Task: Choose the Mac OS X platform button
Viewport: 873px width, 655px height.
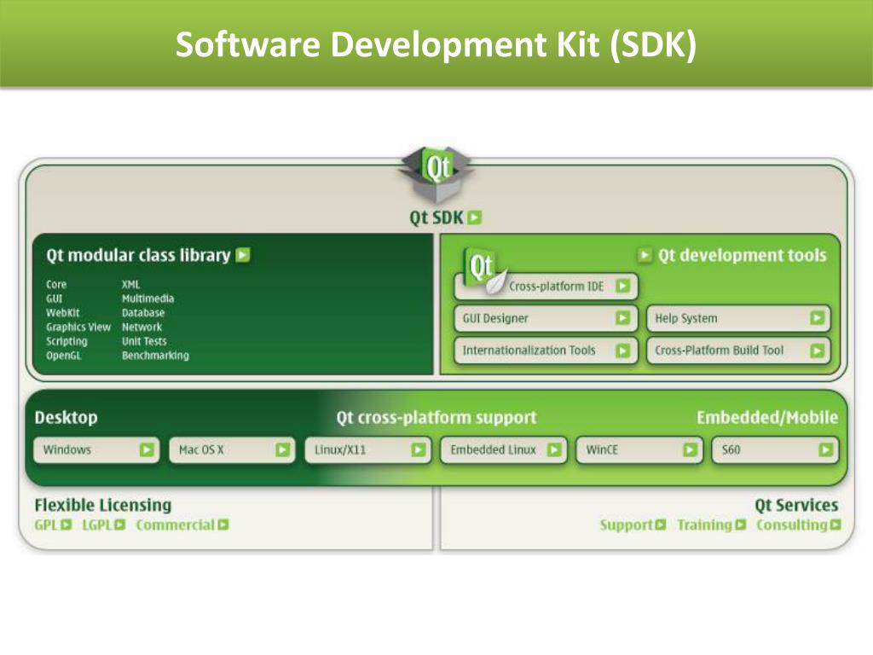Action: pos(232,450)
